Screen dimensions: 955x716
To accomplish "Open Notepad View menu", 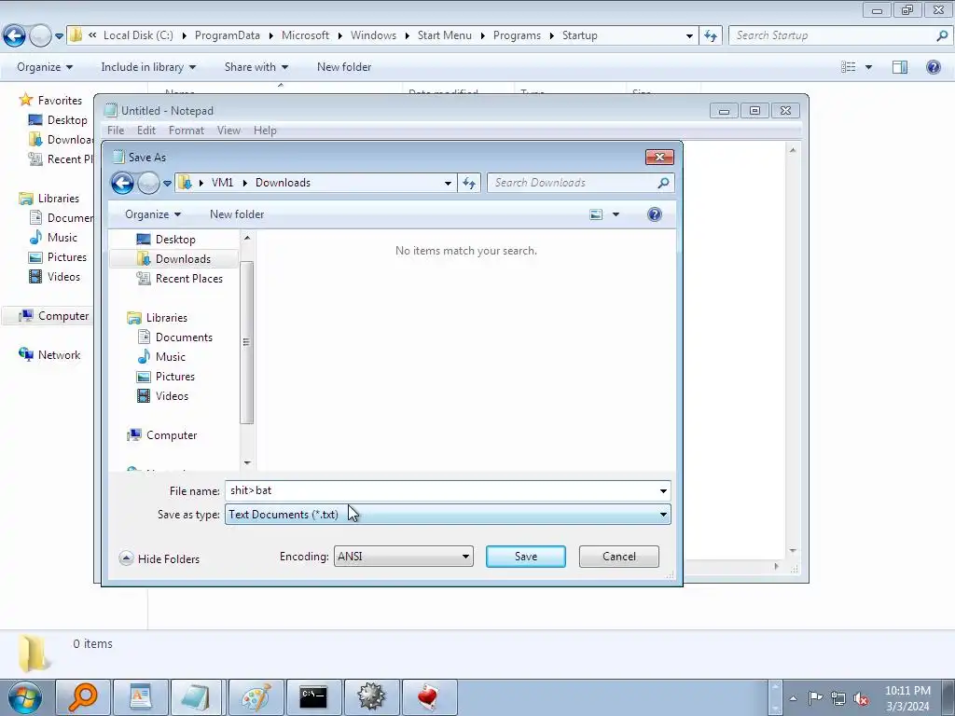I will pos(229,131).
